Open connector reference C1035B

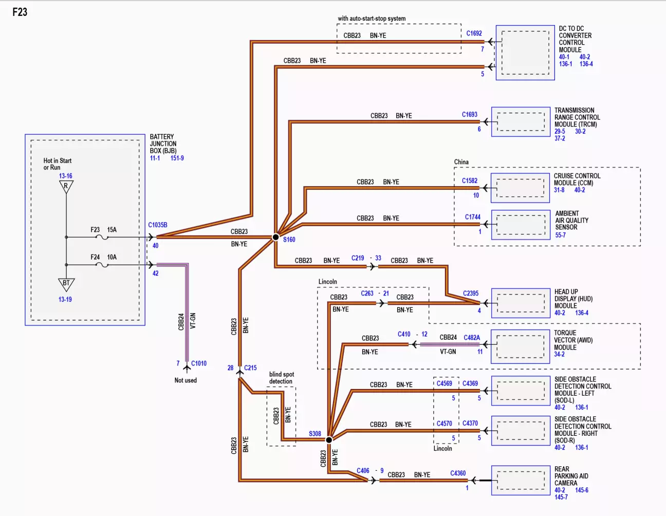(x=158, y=225)
